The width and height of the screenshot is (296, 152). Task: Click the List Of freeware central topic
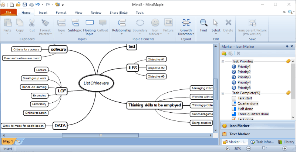[x=96, y=83]
